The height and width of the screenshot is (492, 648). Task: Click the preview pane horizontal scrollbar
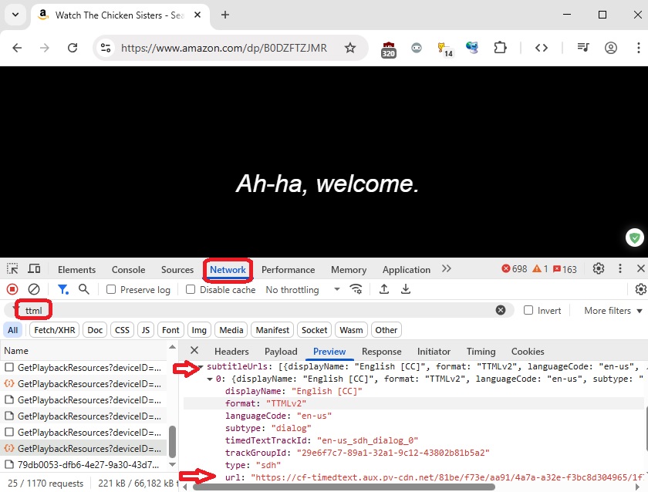click(344, 487)
